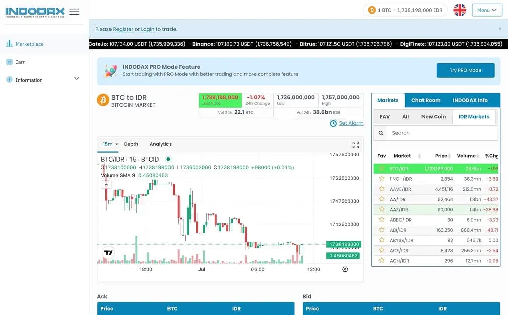
Task: Click the Try PRO Mode button
Action: [x=465, y=70]
